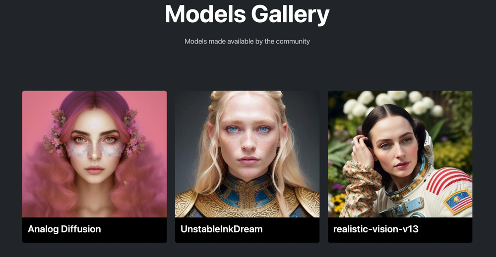Click the glitter freckles on pink portrait
Screen dimensions: 496x257
click(95, 149)
